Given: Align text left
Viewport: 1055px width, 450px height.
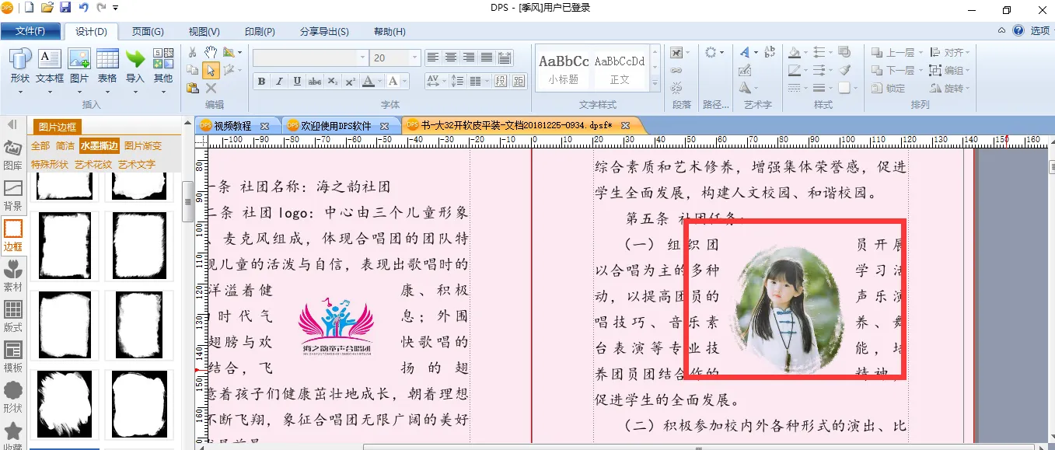Looking at the screenshot, I should click(433, 58).
